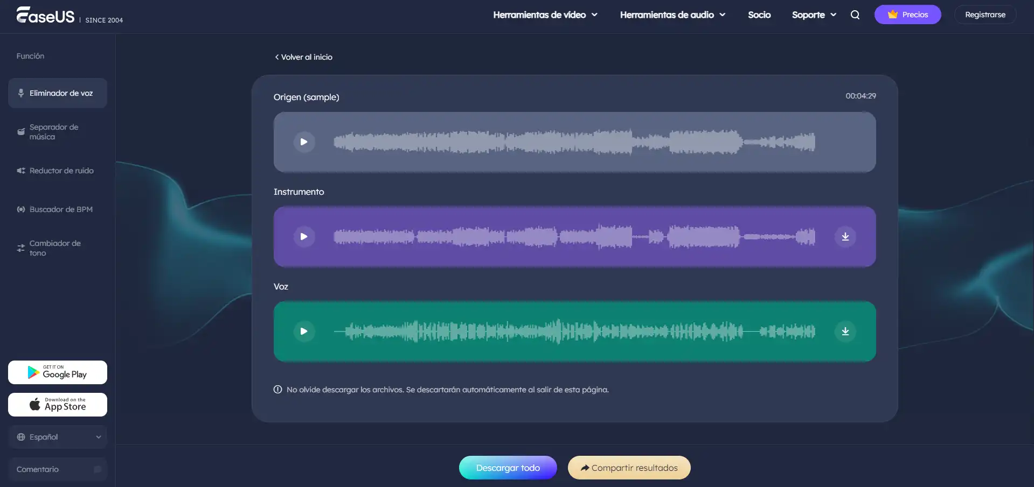Image resolution: width=1034 pixels, height=487 pixels.
Task: Download the Voz track
Action: point(845,331)
